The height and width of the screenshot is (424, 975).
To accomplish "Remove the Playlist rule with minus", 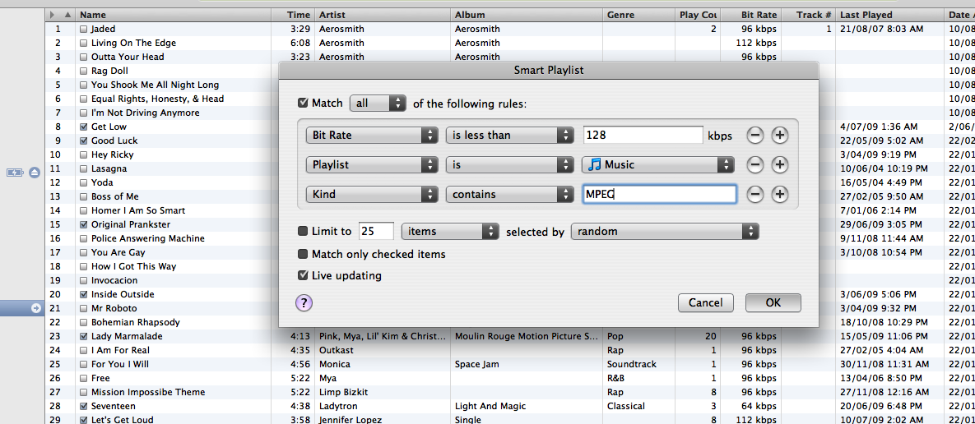I will (x=754, y=164).
